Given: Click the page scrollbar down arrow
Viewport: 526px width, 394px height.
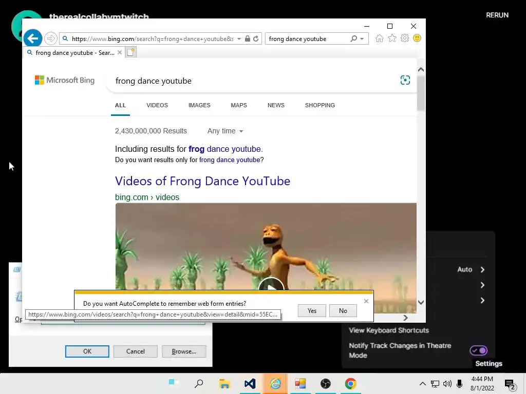Looking at the screenshot, I should (421, 302).
